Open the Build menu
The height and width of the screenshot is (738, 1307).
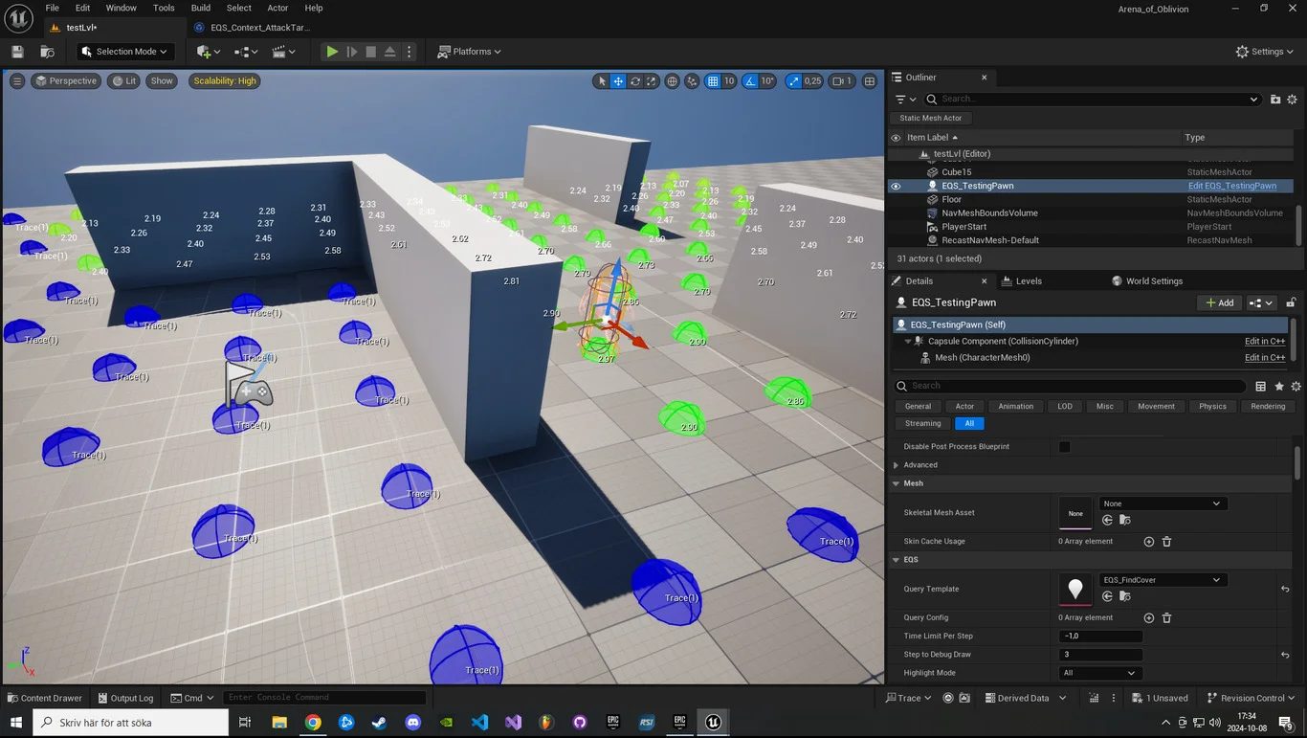200,8
